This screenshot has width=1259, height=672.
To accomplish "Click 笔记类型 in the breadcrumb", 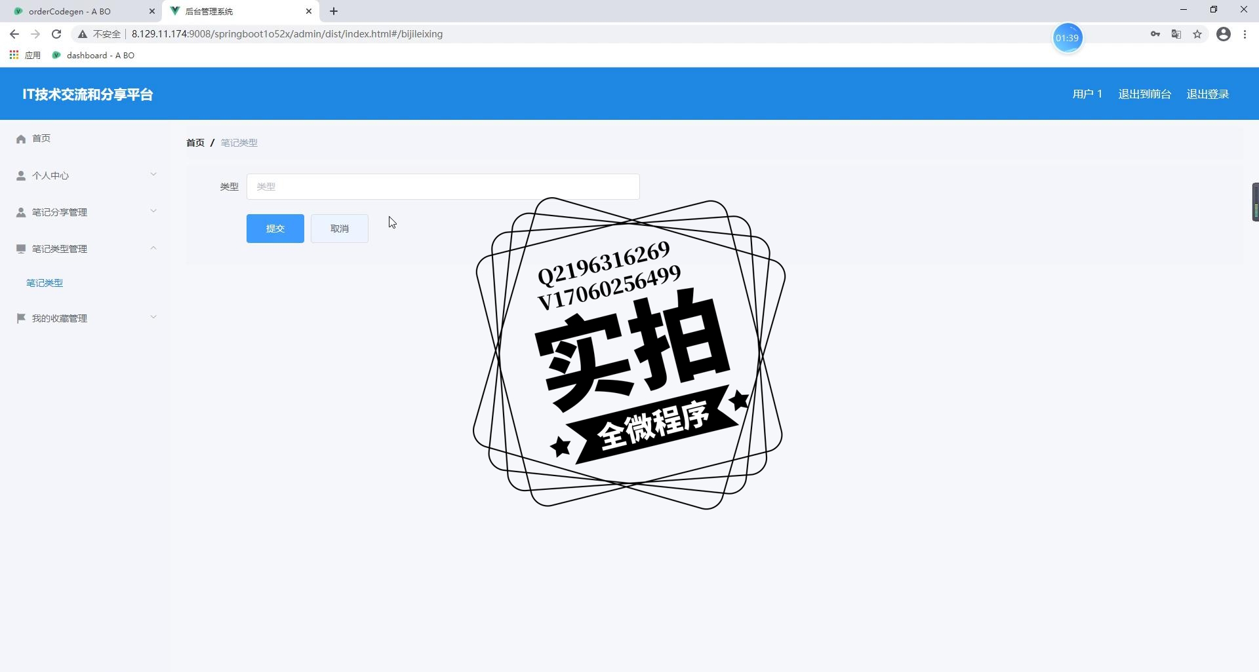I will point(239,143).
